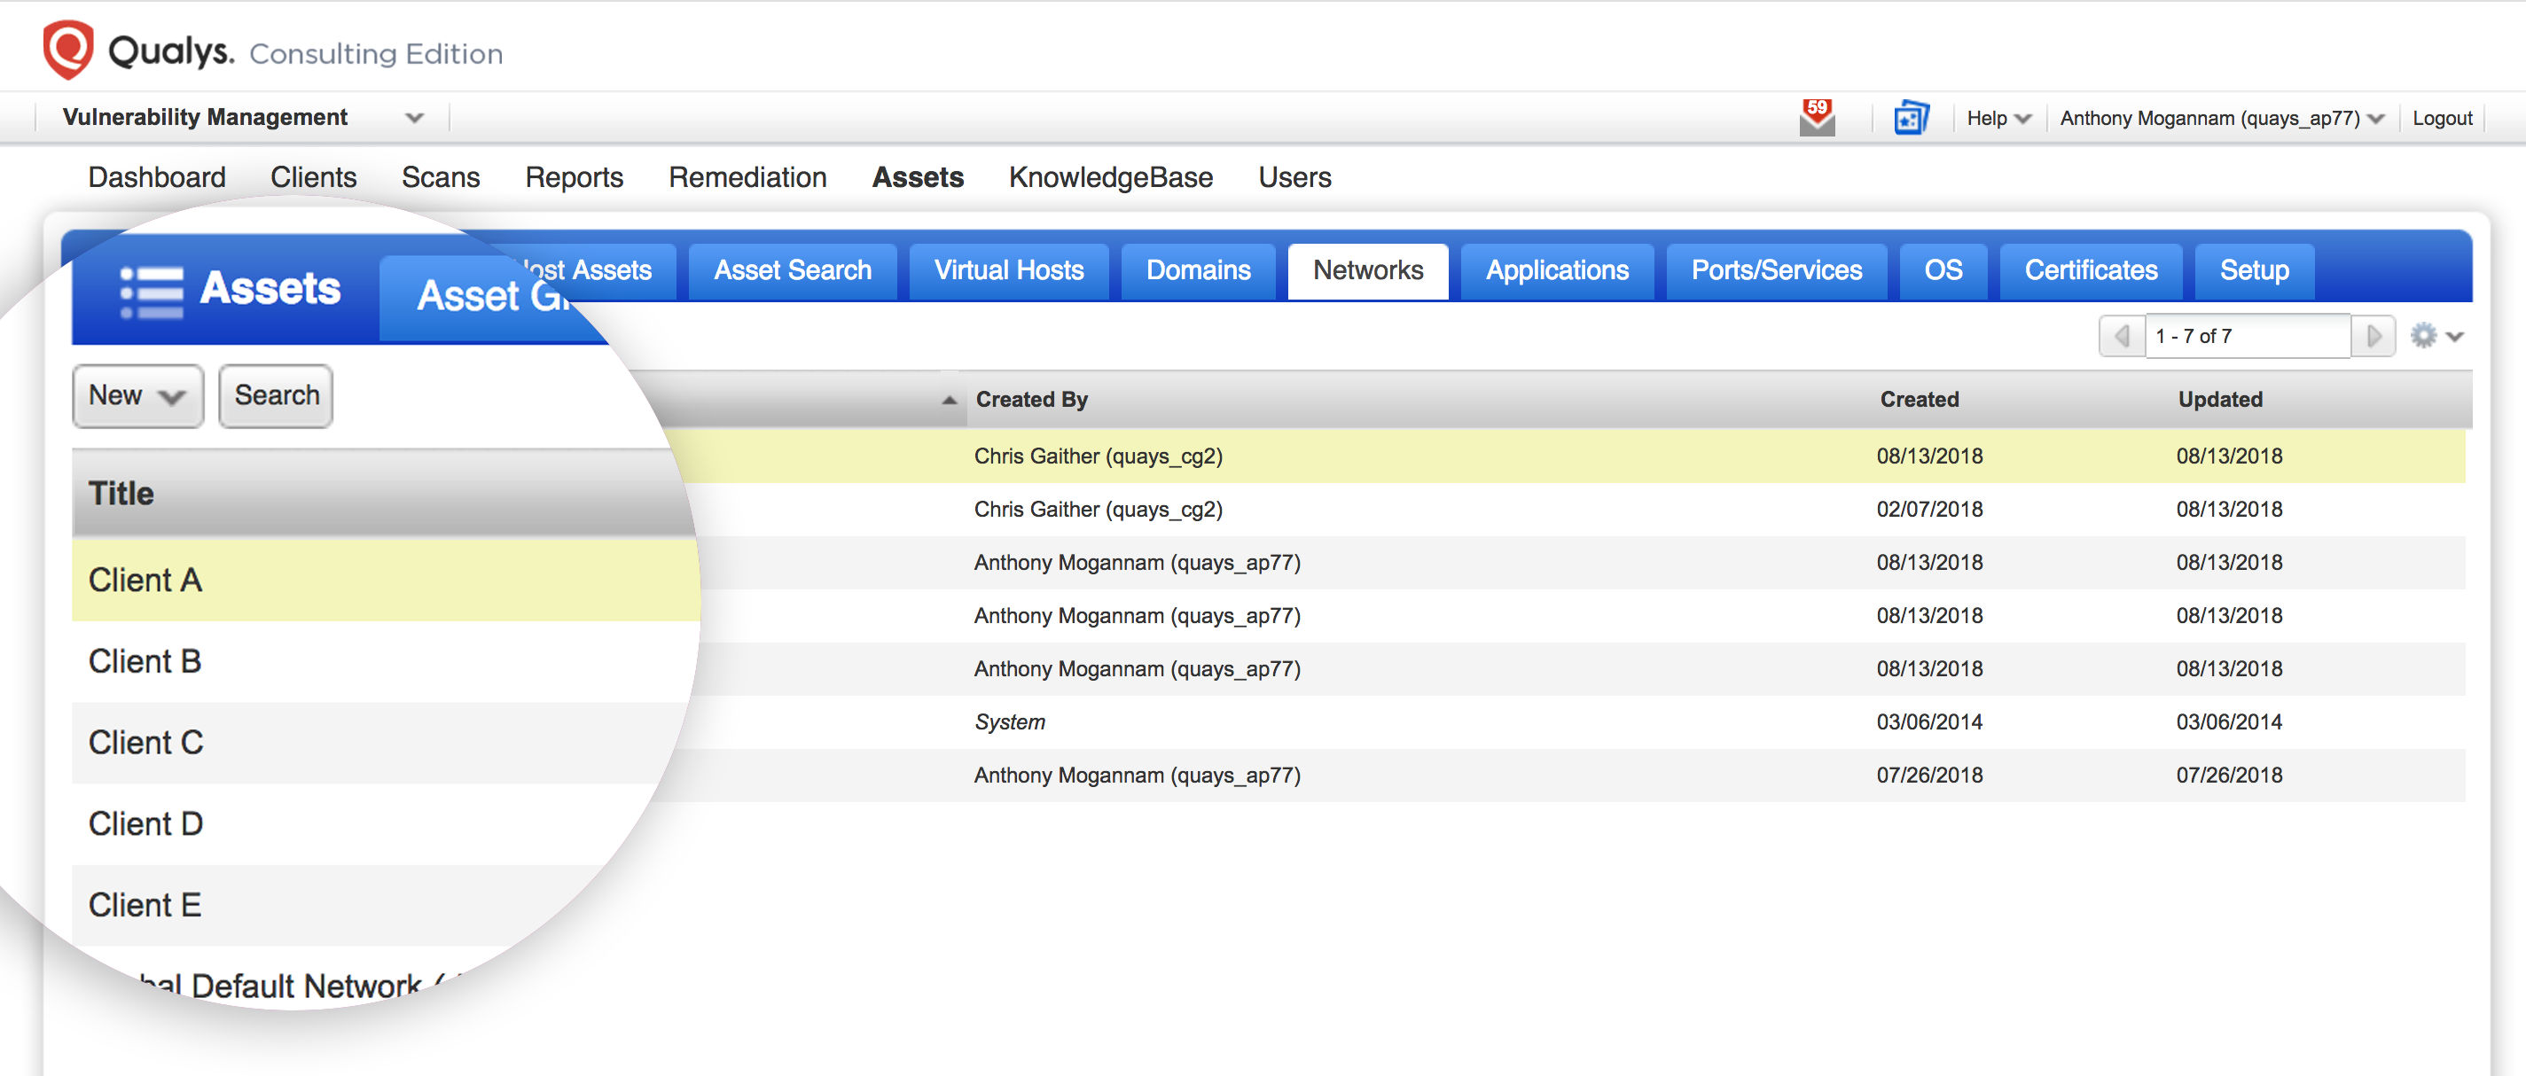2526x1076 pixels.
Task: Switch to the OS tab
Action: click(x=1943, y=270)
